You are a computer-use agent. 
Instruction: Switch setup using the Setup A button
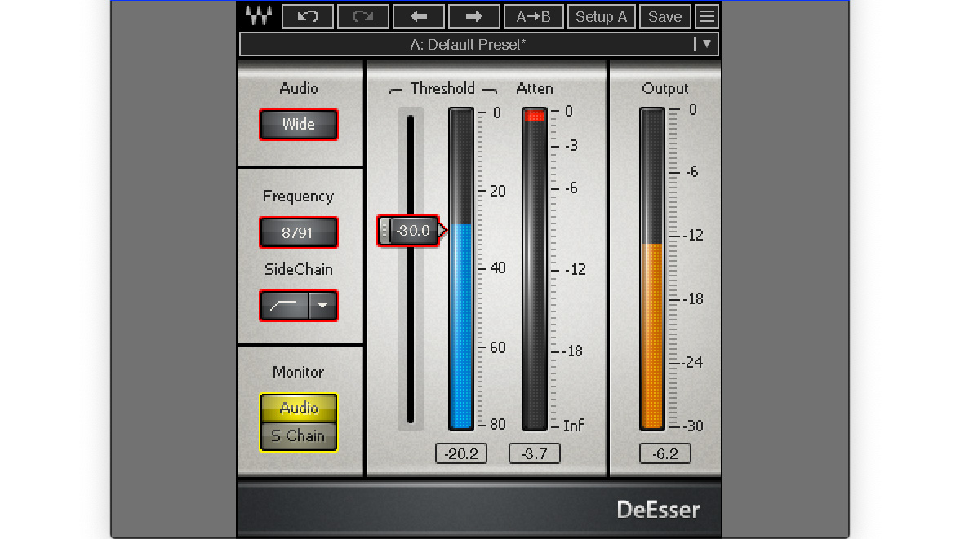(601, 16)
